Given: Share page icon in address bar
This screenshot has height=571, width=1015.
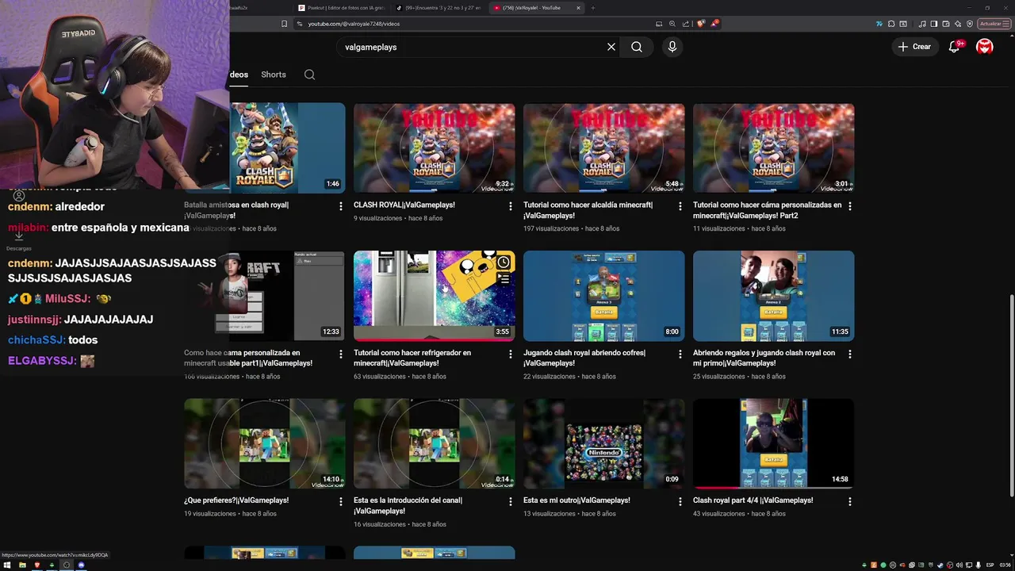Looking at the screenshot, I should [686, 24].
